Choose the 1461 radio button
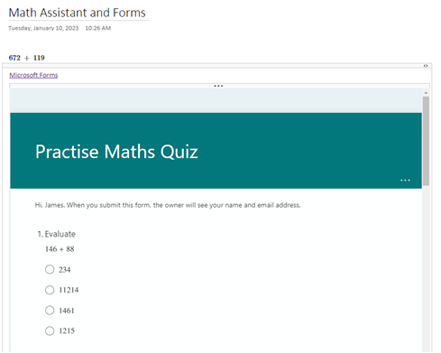Image resolution: width=441 pixels, height=353 pixels. 50,311
